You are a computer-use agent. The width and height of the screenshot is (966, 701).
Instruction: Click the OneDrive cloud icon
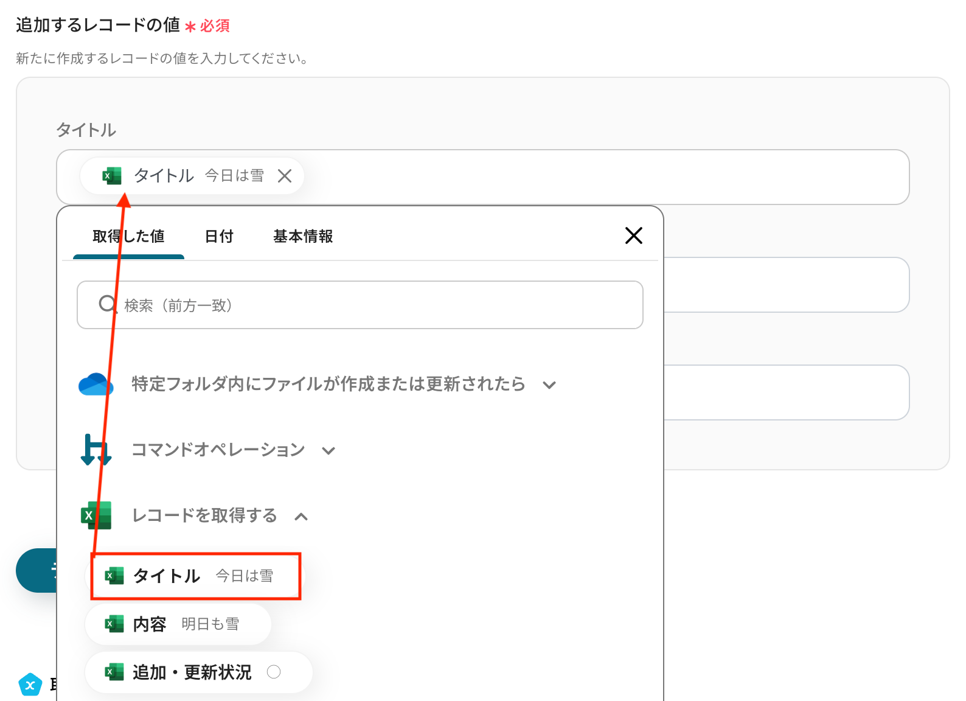(x=96, y=384)
